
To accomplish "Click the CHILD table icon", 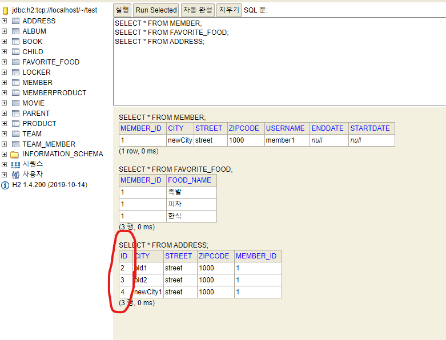I will click(15, 52).
